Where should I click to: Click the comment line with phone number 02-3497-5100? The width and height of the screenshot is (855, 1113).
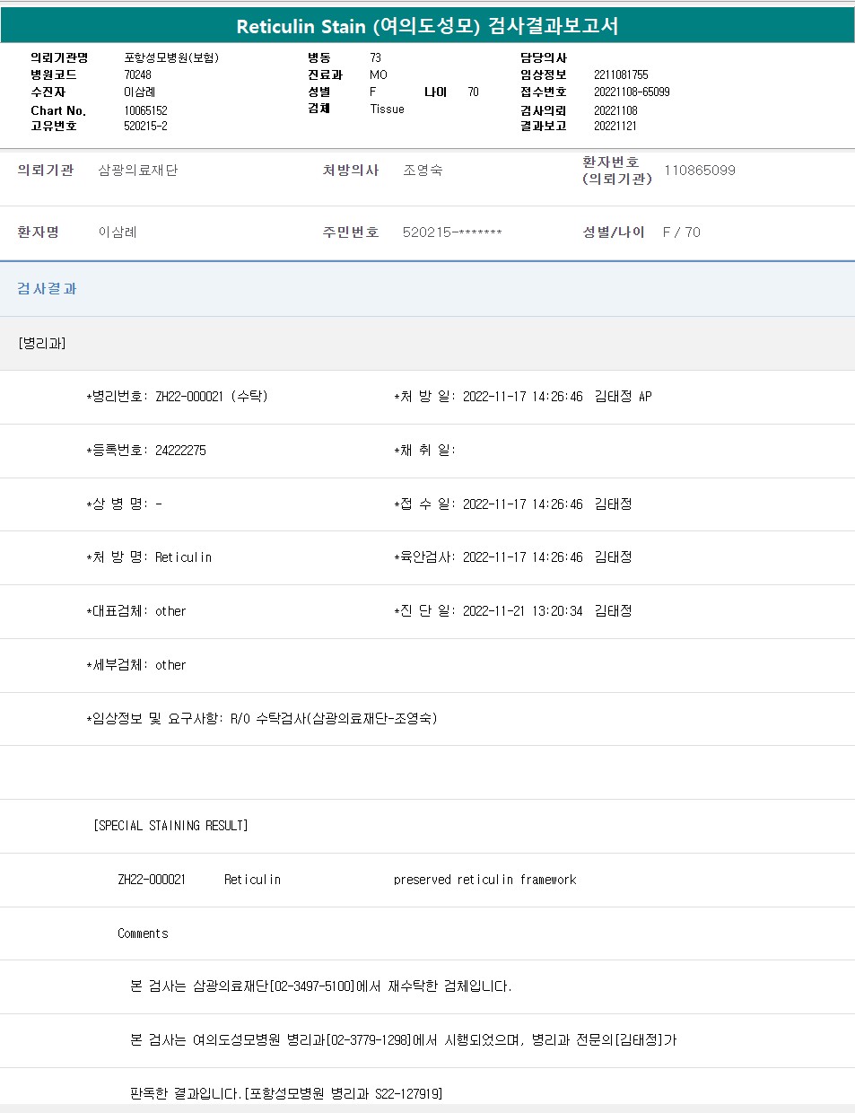click(x=320, y=986)
